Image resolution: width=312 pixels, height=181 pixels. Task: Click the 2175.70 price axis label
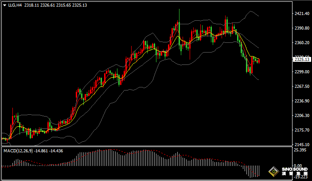[301, 130]
